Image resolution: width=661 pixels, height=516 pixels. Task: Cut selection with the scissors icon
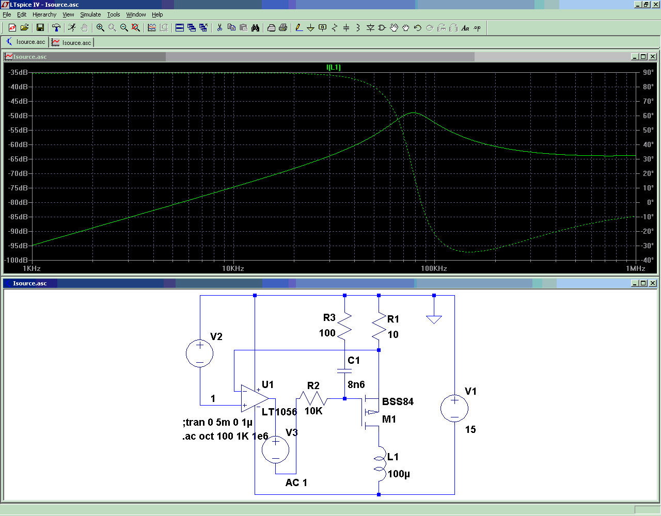coord(219,28)
